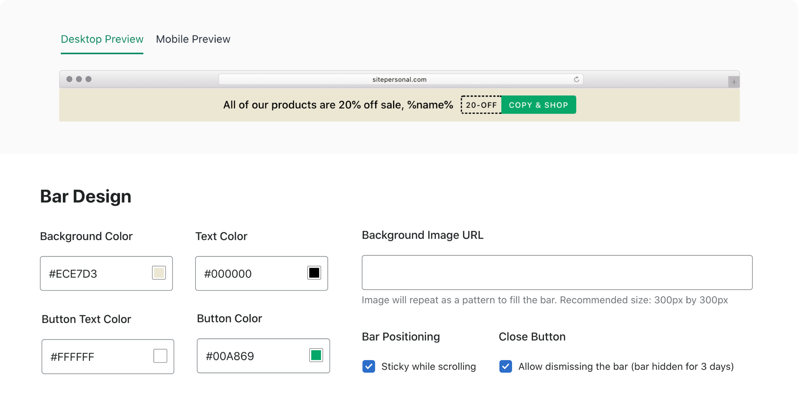This screenshot has height=415, width=798.
Task: Click the COPY & SHOP button
Action: coord(538,105)
